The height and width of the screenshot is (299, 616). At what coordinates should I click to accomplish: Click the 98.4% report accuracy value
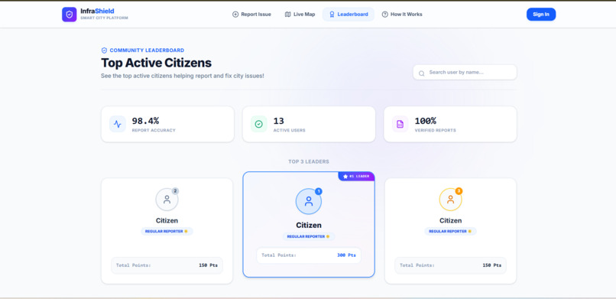[145, 121]
